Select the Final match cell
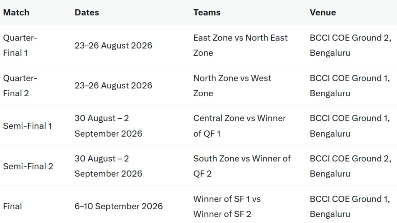 tap(12, 206)
